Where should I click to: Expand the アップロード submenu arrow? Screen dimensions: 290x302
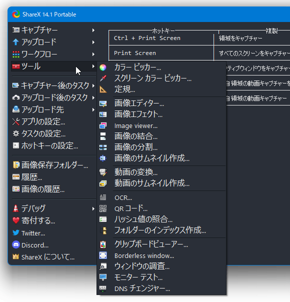click(93, 42)
